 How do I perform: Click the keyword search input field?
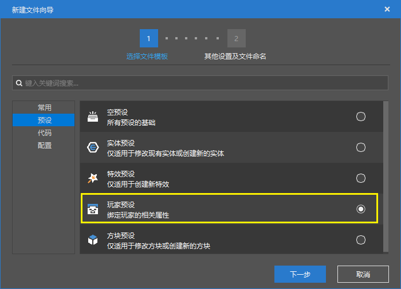[x=200, y=83]
